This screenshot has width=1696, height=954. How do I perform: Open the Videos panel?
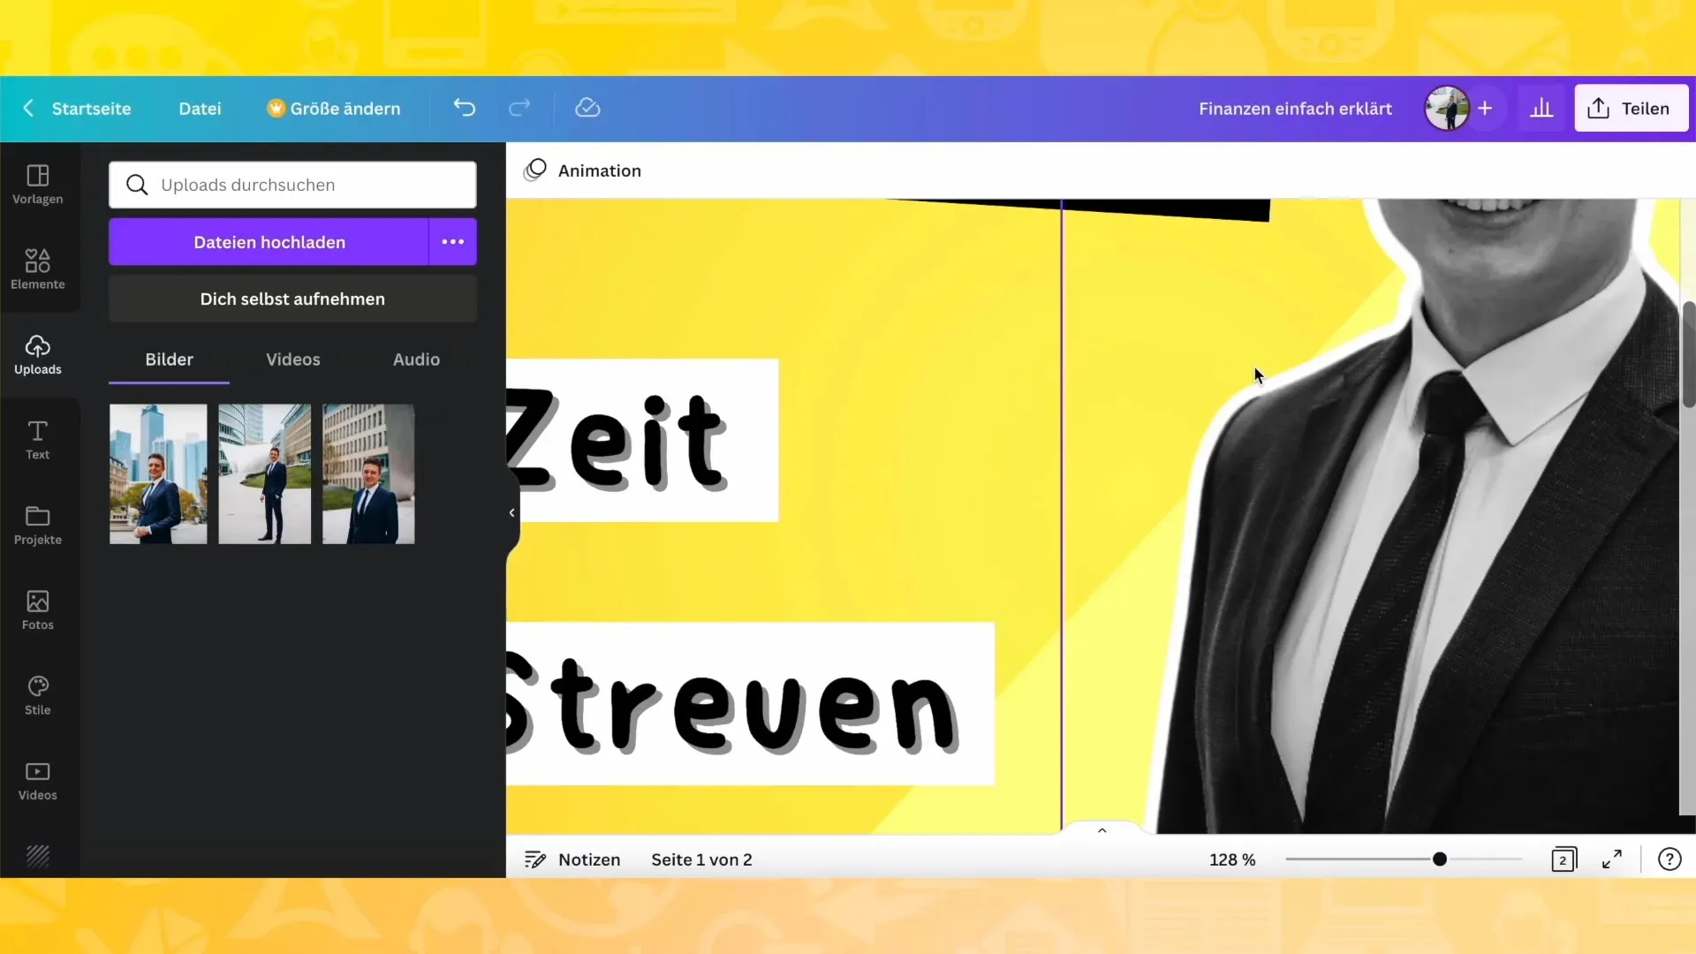pyautogui.click(x=37, y=779)
